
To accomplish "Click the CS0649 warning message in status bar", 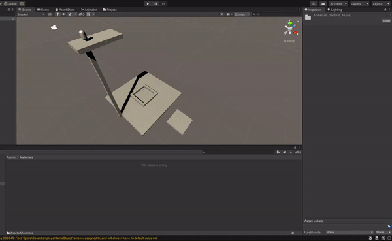I will [x=79, y=238].
